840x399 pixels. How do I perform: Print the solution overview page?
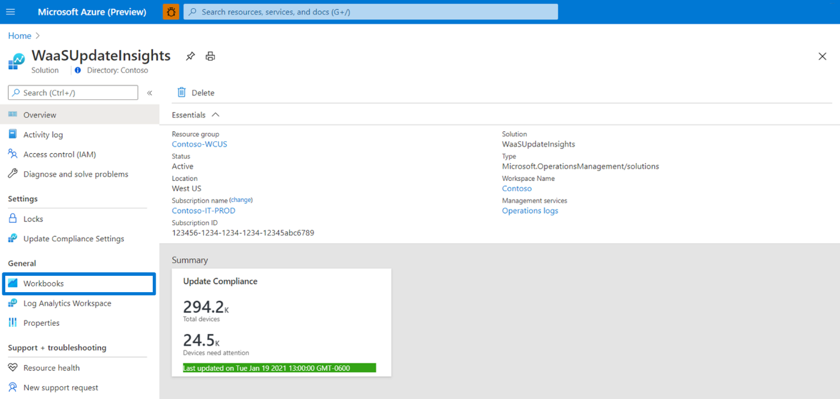point(210,56)
